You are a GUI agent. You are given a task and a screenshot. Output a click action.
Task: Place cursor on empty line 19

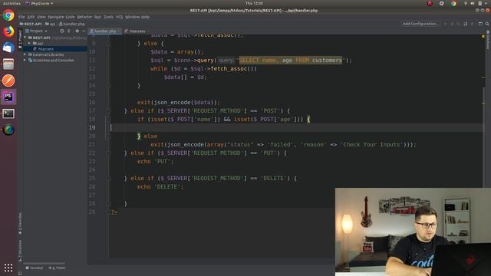click(296, 128)
